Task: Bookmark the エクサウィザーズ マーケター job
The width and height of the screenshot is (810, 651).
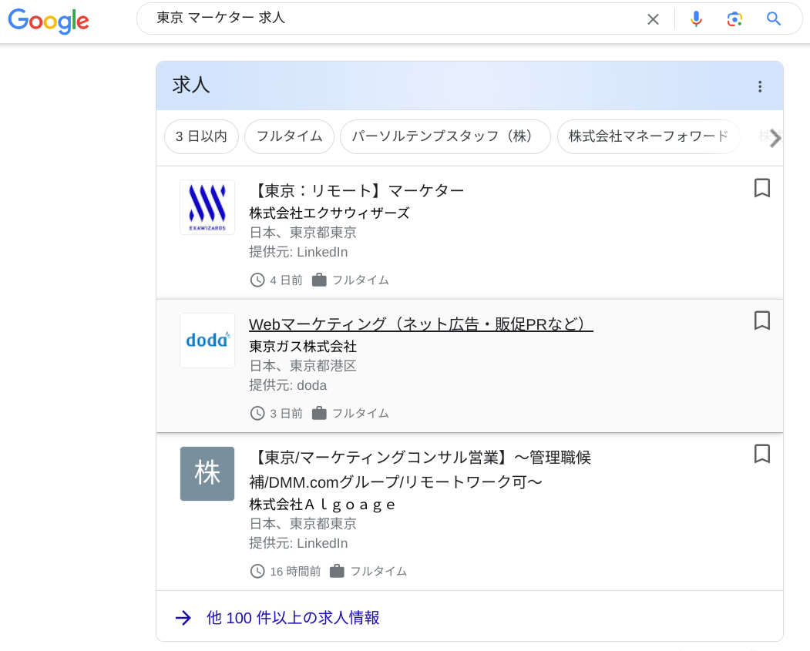Action: click(x=762, y=188)
